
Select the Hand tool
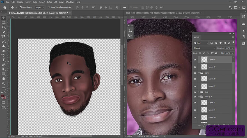3,79
